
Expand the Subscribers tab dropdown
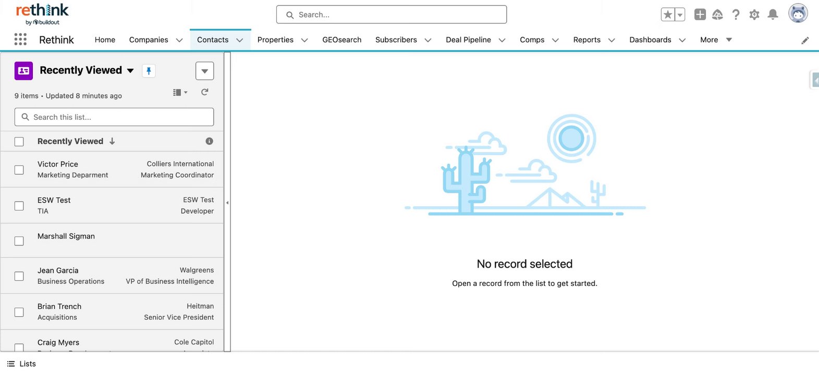[x=428, y=40]
